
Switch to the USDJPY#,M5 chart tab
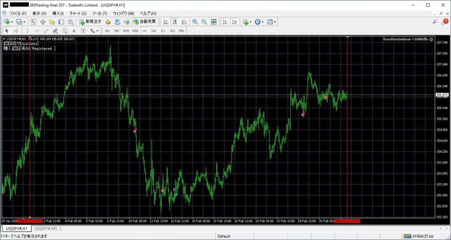(46, 229)
